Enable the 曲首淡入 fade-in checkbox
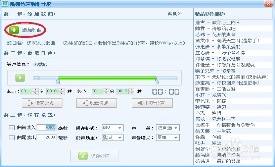Viewport: 275px width, 167px height. click(12, 128)
